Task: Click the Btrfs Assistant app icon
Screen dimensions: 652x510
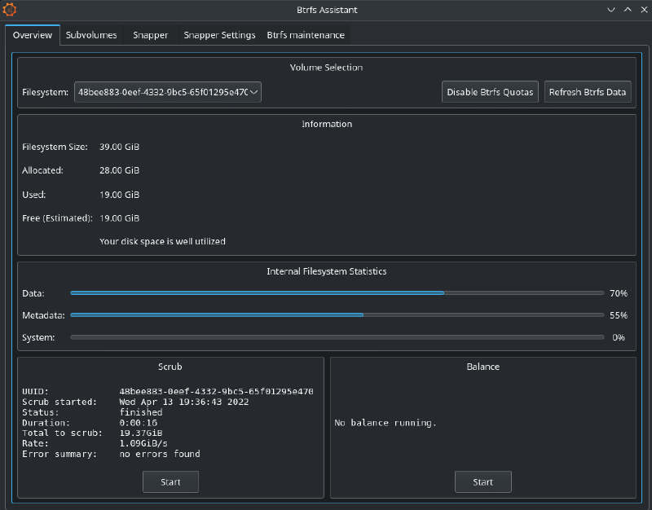Action: (9, 10)
